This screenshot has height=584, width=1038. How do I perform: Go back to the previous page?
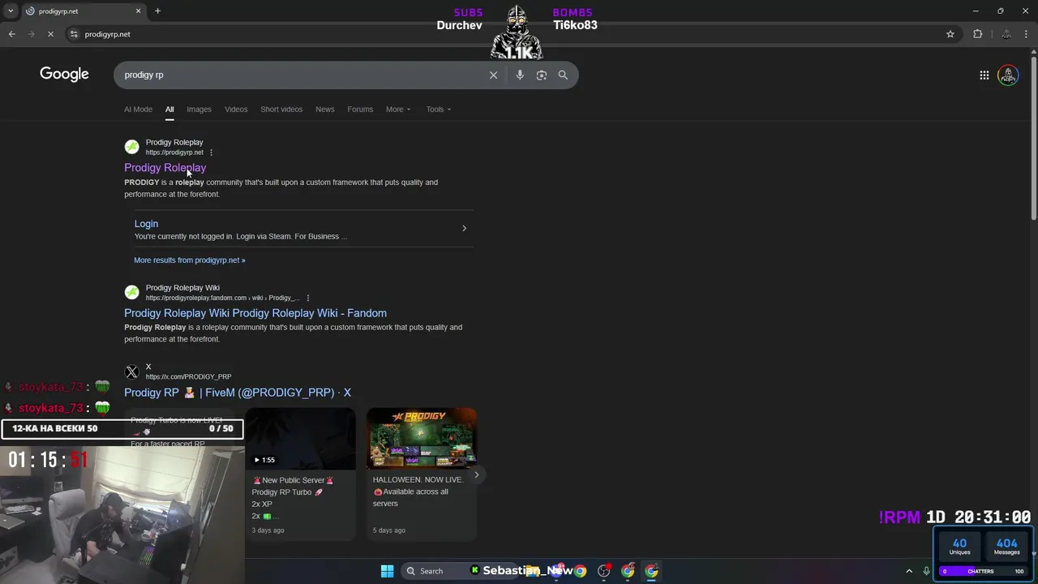(x=11, y=34)
